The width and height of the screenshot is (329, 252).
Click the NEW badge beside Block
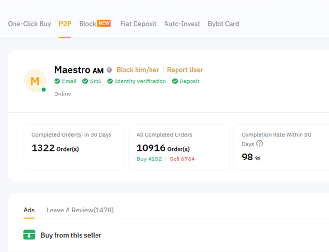104,23
